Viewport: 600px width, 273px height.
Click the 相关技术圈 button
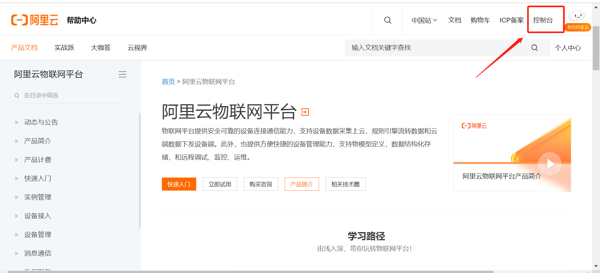[346, 184]
